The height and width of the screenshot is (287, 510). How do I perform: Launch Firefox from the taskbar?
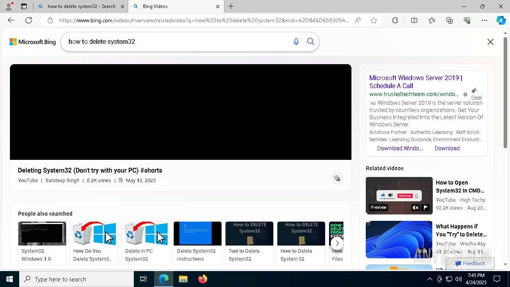pyautogui.click(x=203, y=279)
